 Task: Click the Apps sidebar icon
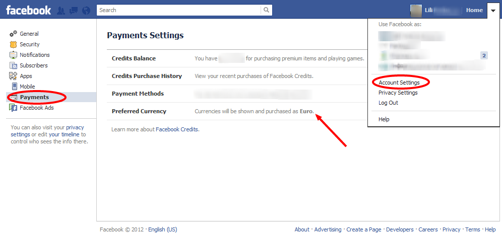tap(13, 76)
